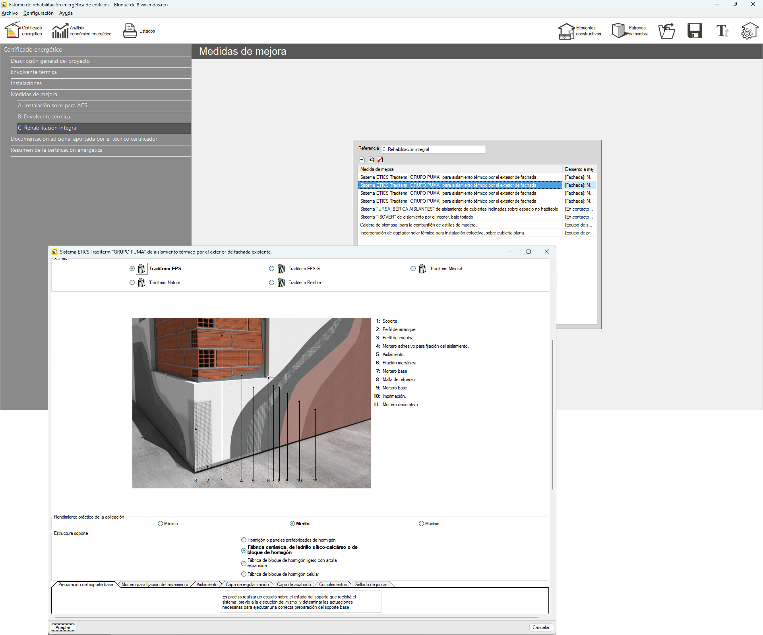
Task: Click the text size Tt icon
Action: pos(722,31)
